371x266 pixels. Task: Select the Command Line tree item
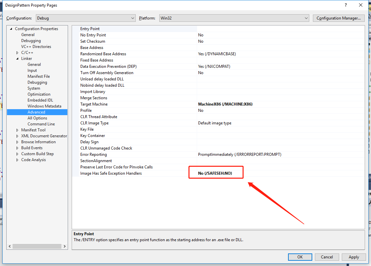41,124
